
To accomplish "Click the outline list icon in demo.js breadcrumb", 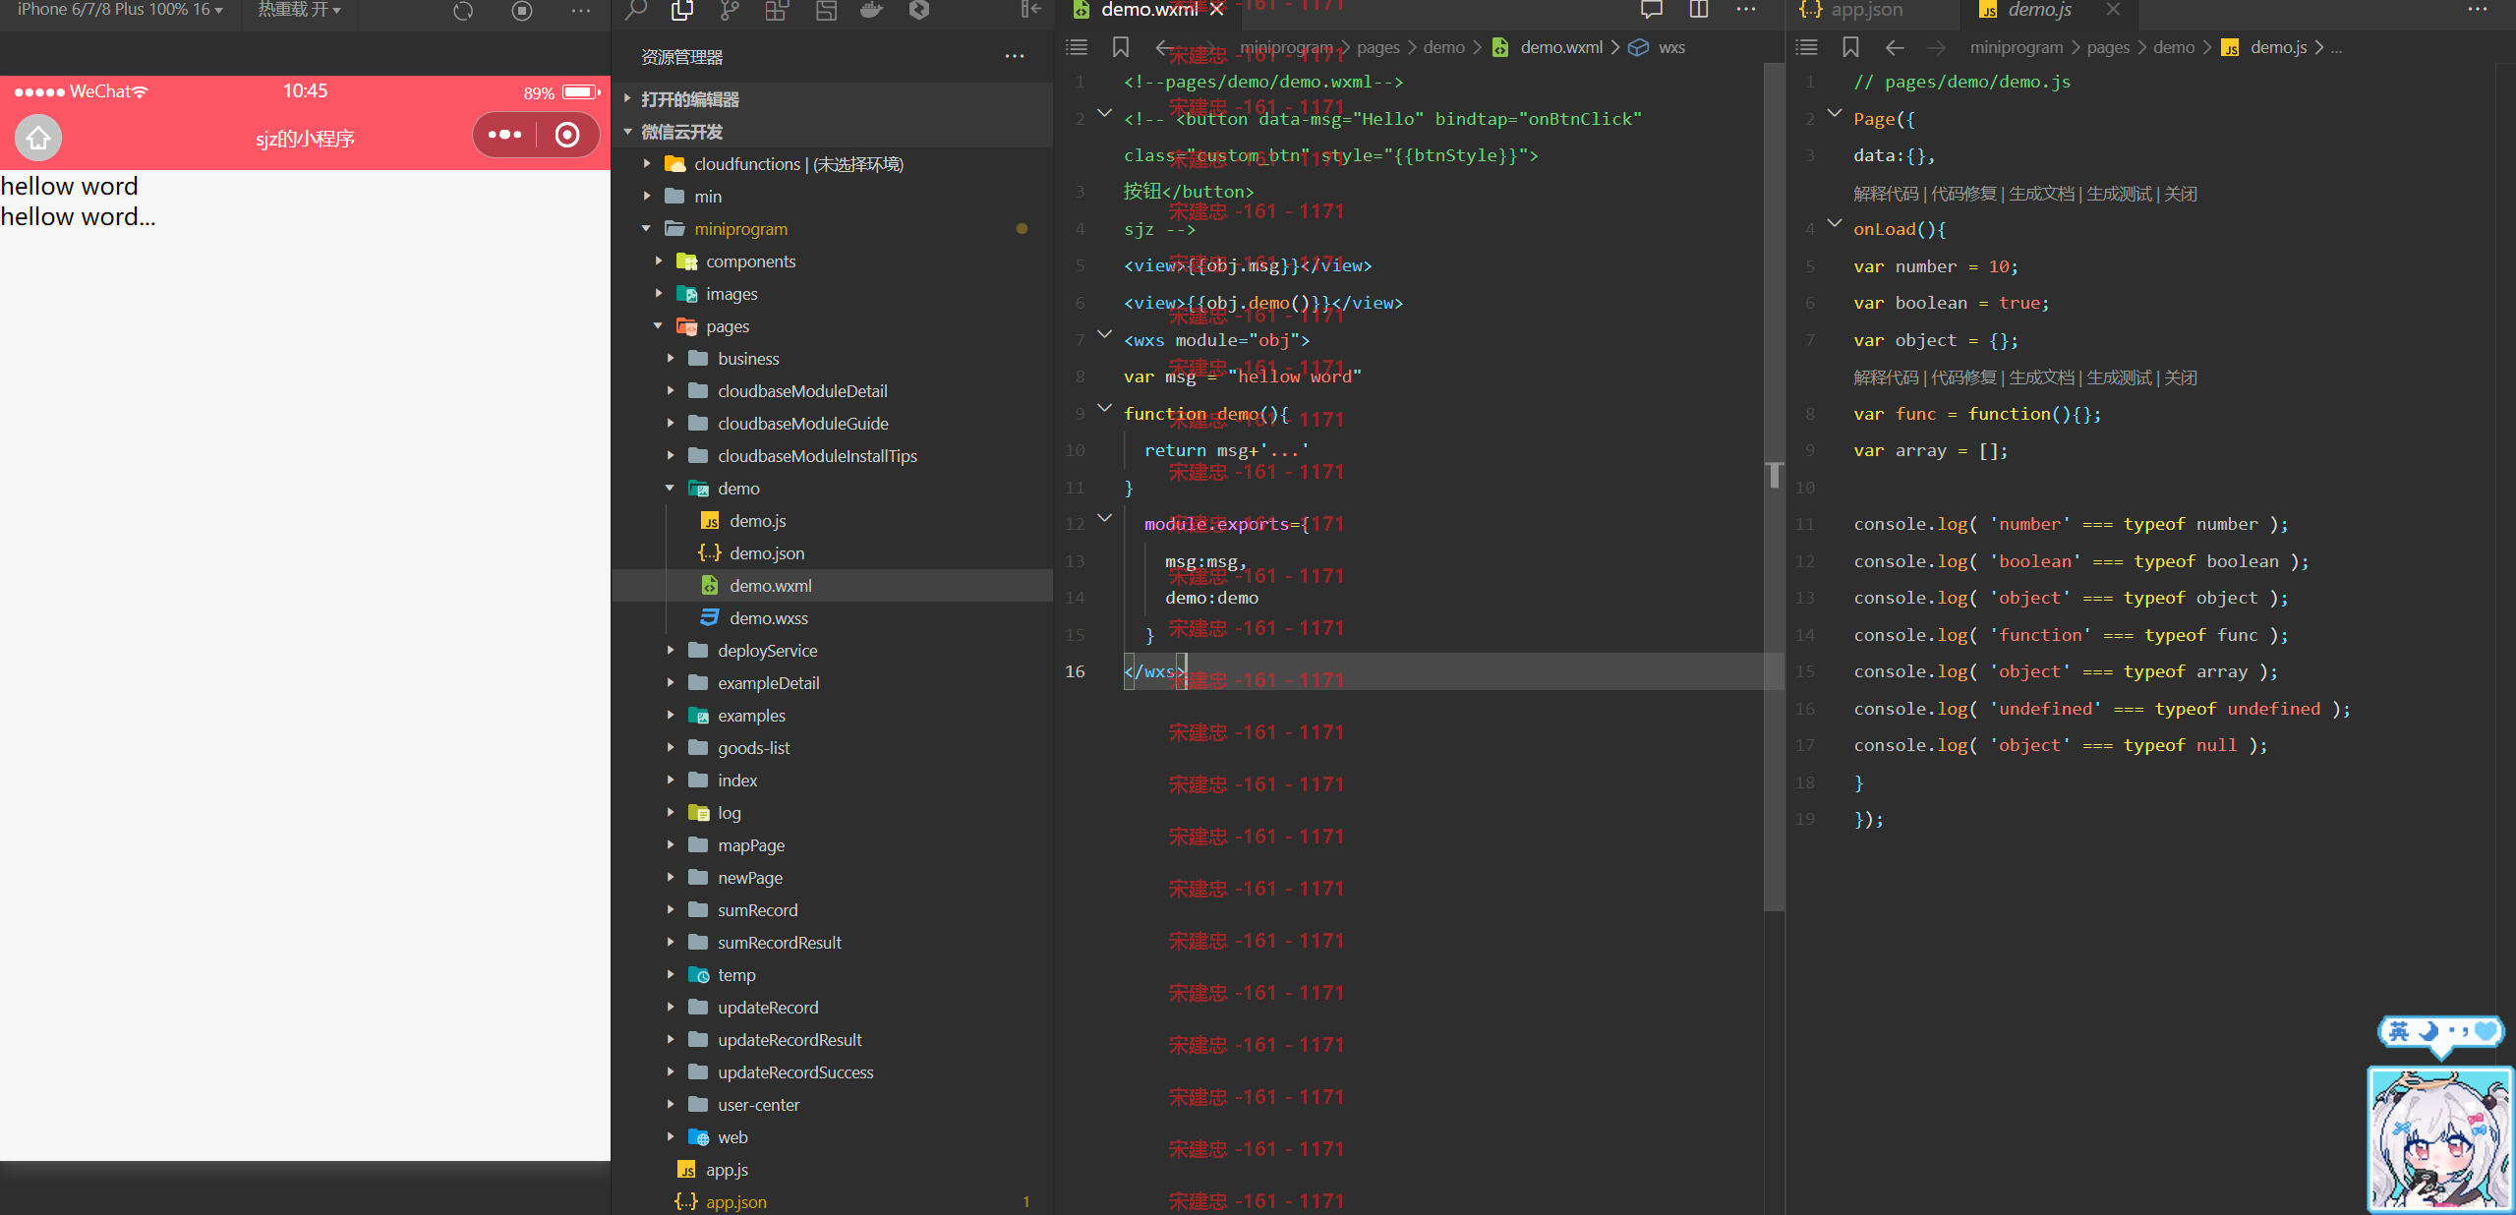I will pyautogui.click(x=1806, y=47).
